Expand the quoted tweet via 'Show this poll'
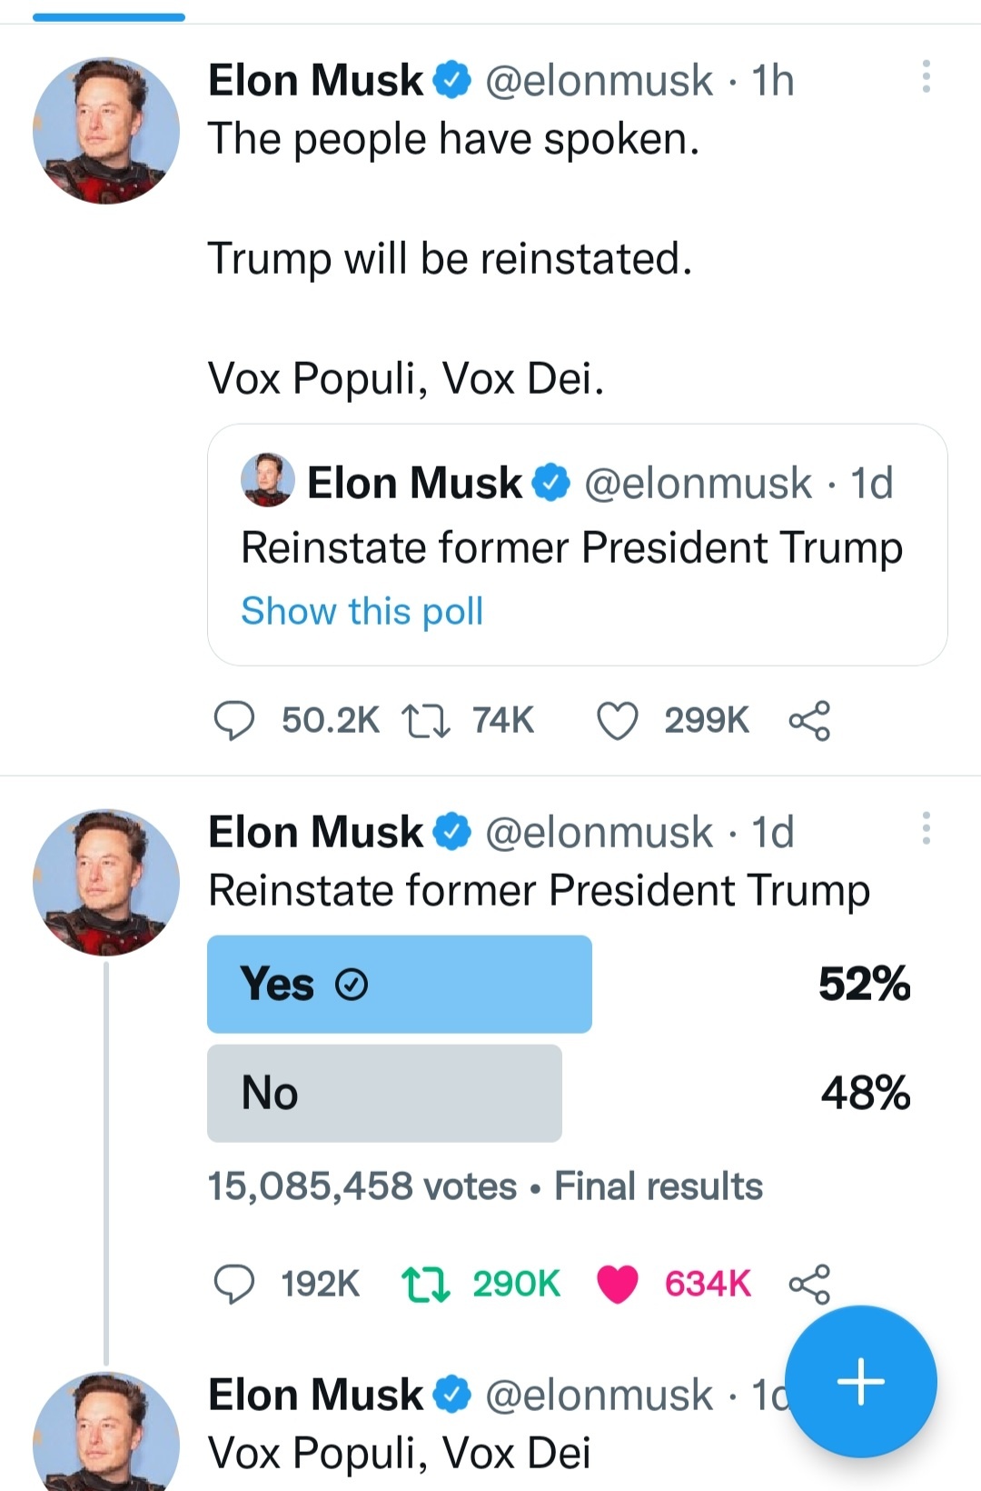 362,611
